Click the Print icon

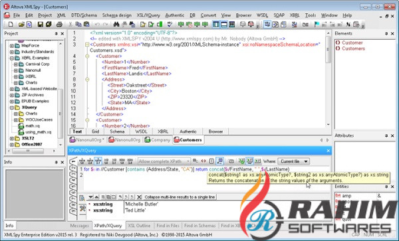[59, 25]
